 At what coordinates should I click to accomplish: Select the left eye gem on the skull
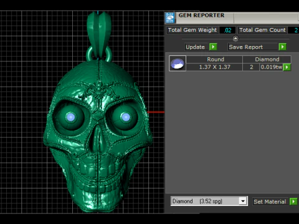coord(71,117)
